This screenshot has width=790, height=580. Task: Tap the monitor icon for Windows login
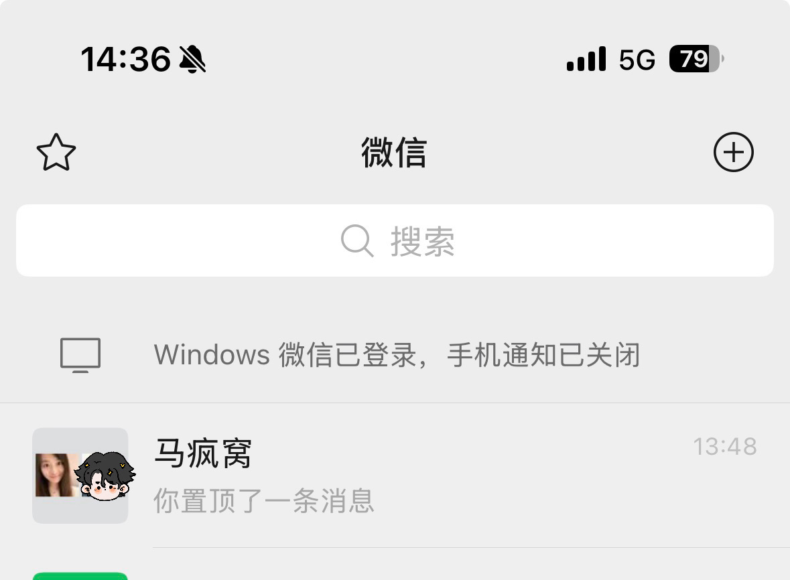(80, 355)
